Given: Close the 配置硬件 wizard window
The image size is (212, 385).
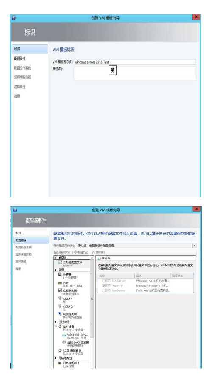Looking at the screenshot, I should point(196,209).
